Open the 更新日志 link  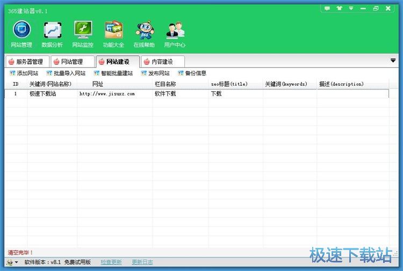[x=142, y=262]
